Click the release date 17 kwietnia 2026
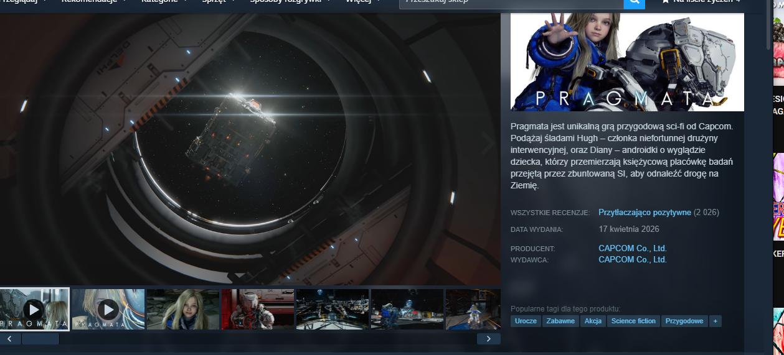Screen dimensions: 784x355 (x=629, y=229)
